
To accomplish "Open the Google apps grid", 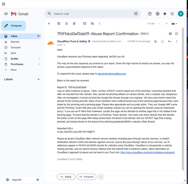I will (172, 14).
